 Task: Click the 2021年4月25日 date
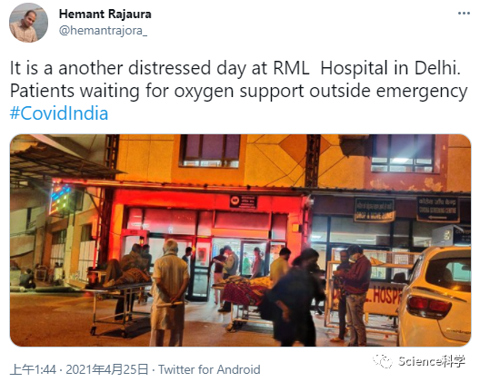point(107,369)
